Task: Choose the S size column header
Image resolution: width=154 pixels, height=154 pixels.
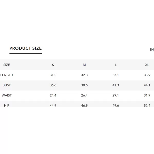Action: coord(53,65)
